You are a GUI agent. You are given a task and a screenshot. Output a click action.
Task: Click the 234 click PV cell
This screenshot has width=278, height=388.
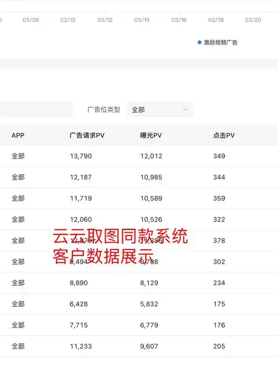pyautogui.click(x=219, y=283)
